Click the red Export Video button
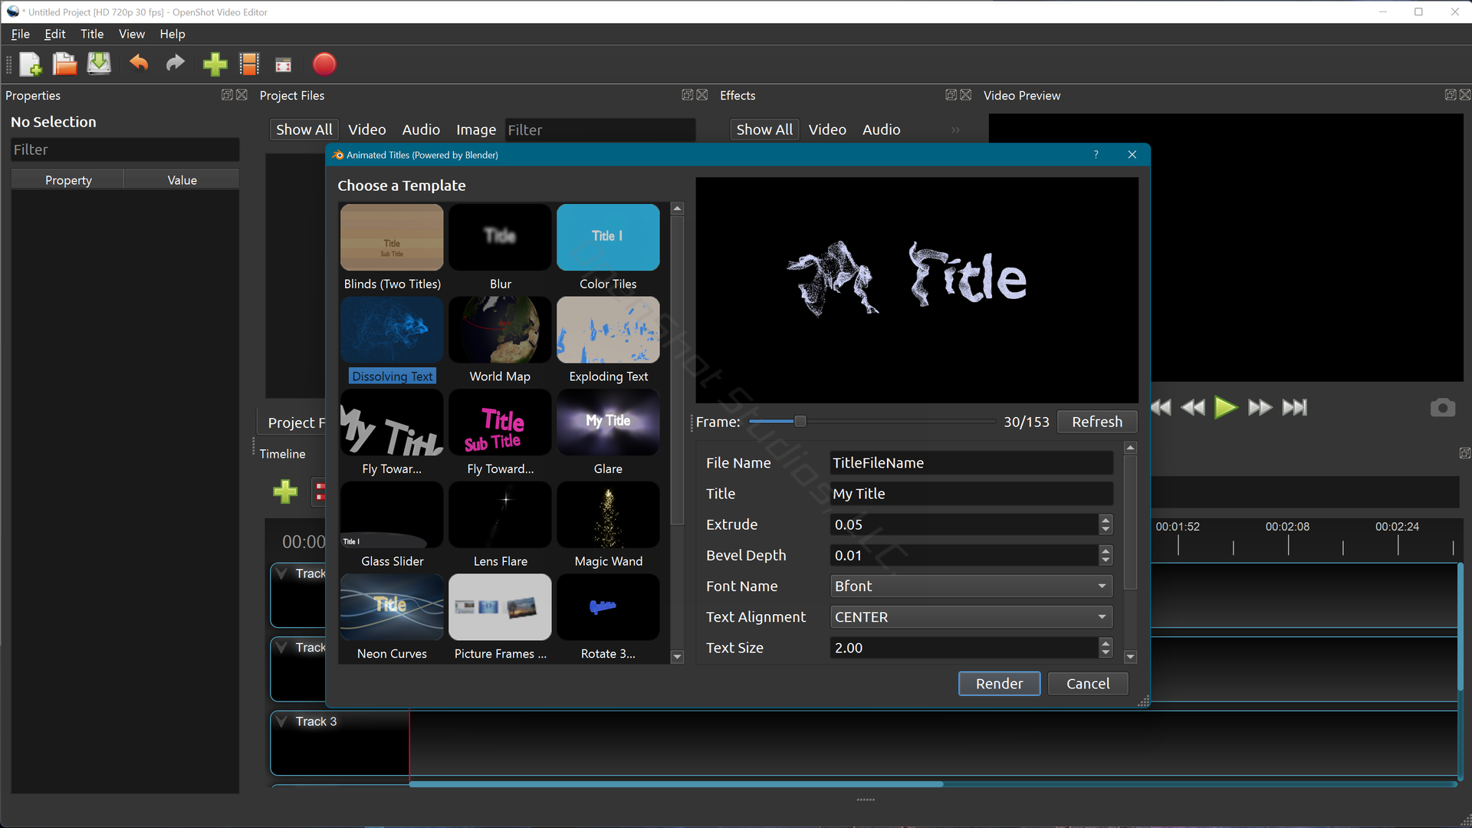The width and height of the screenshot is (1472, 828). pyautogui.click(x=324, y=64)
